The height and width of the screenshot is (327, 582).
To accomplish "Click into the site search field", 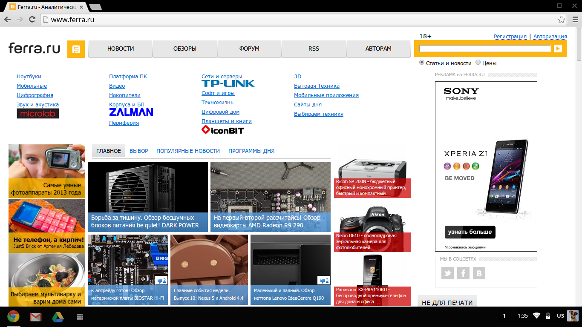I will (485, 49).
